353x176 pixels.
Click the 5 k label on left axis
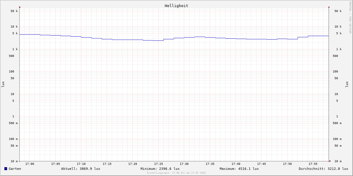pos(15,33)
